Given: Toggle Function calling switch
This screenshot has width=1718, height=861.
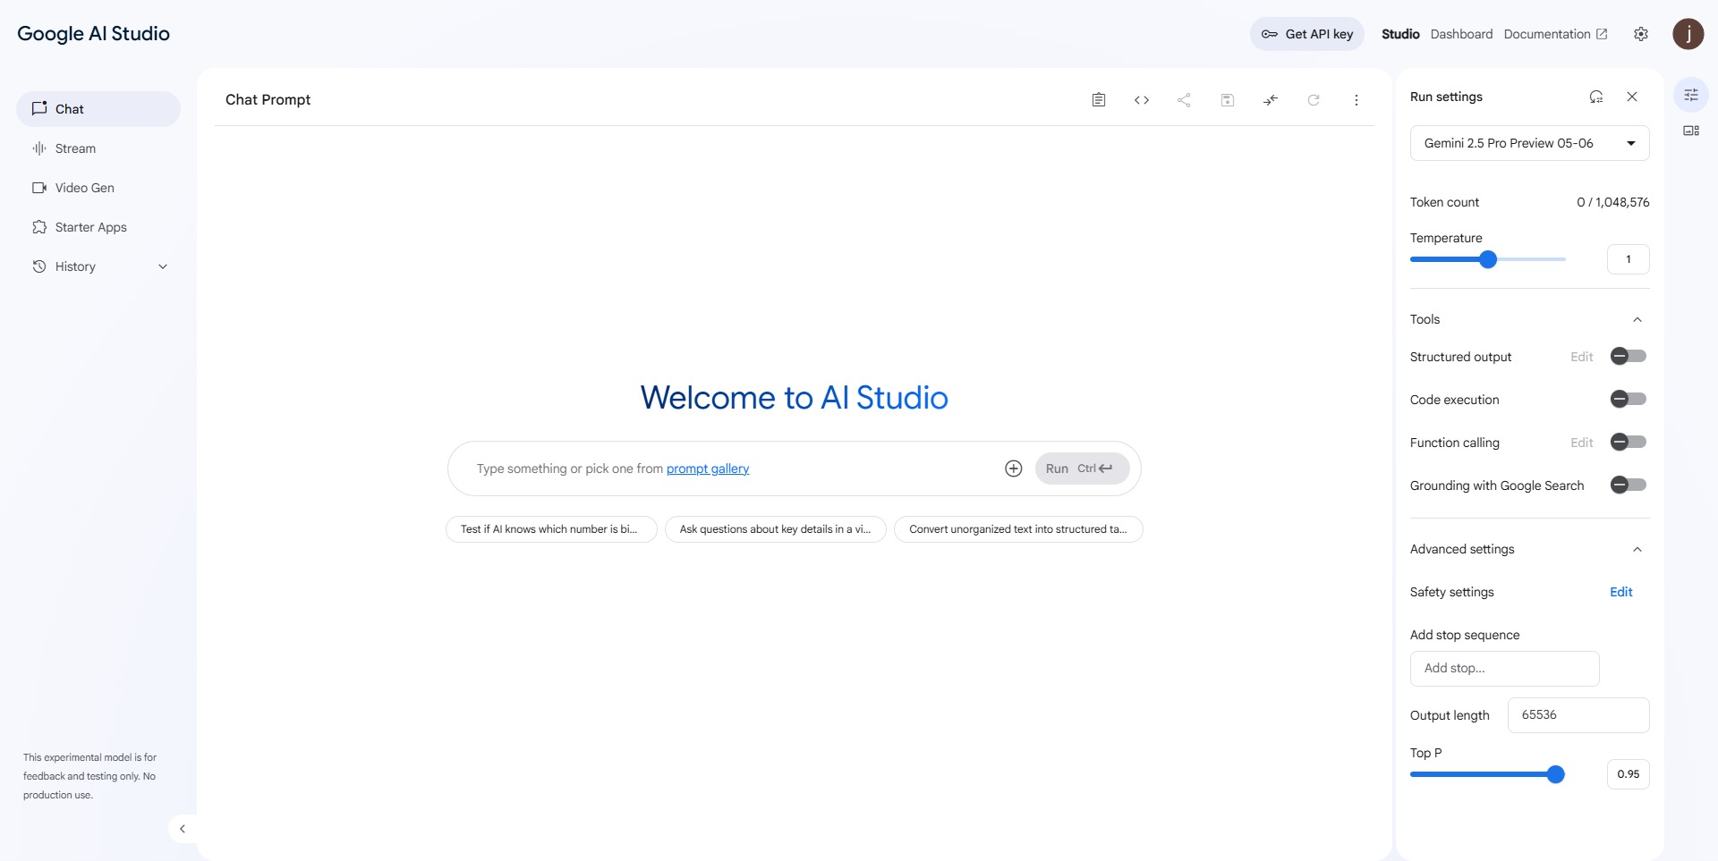Looking at the screenshot, I should [x=1628, y=442].
